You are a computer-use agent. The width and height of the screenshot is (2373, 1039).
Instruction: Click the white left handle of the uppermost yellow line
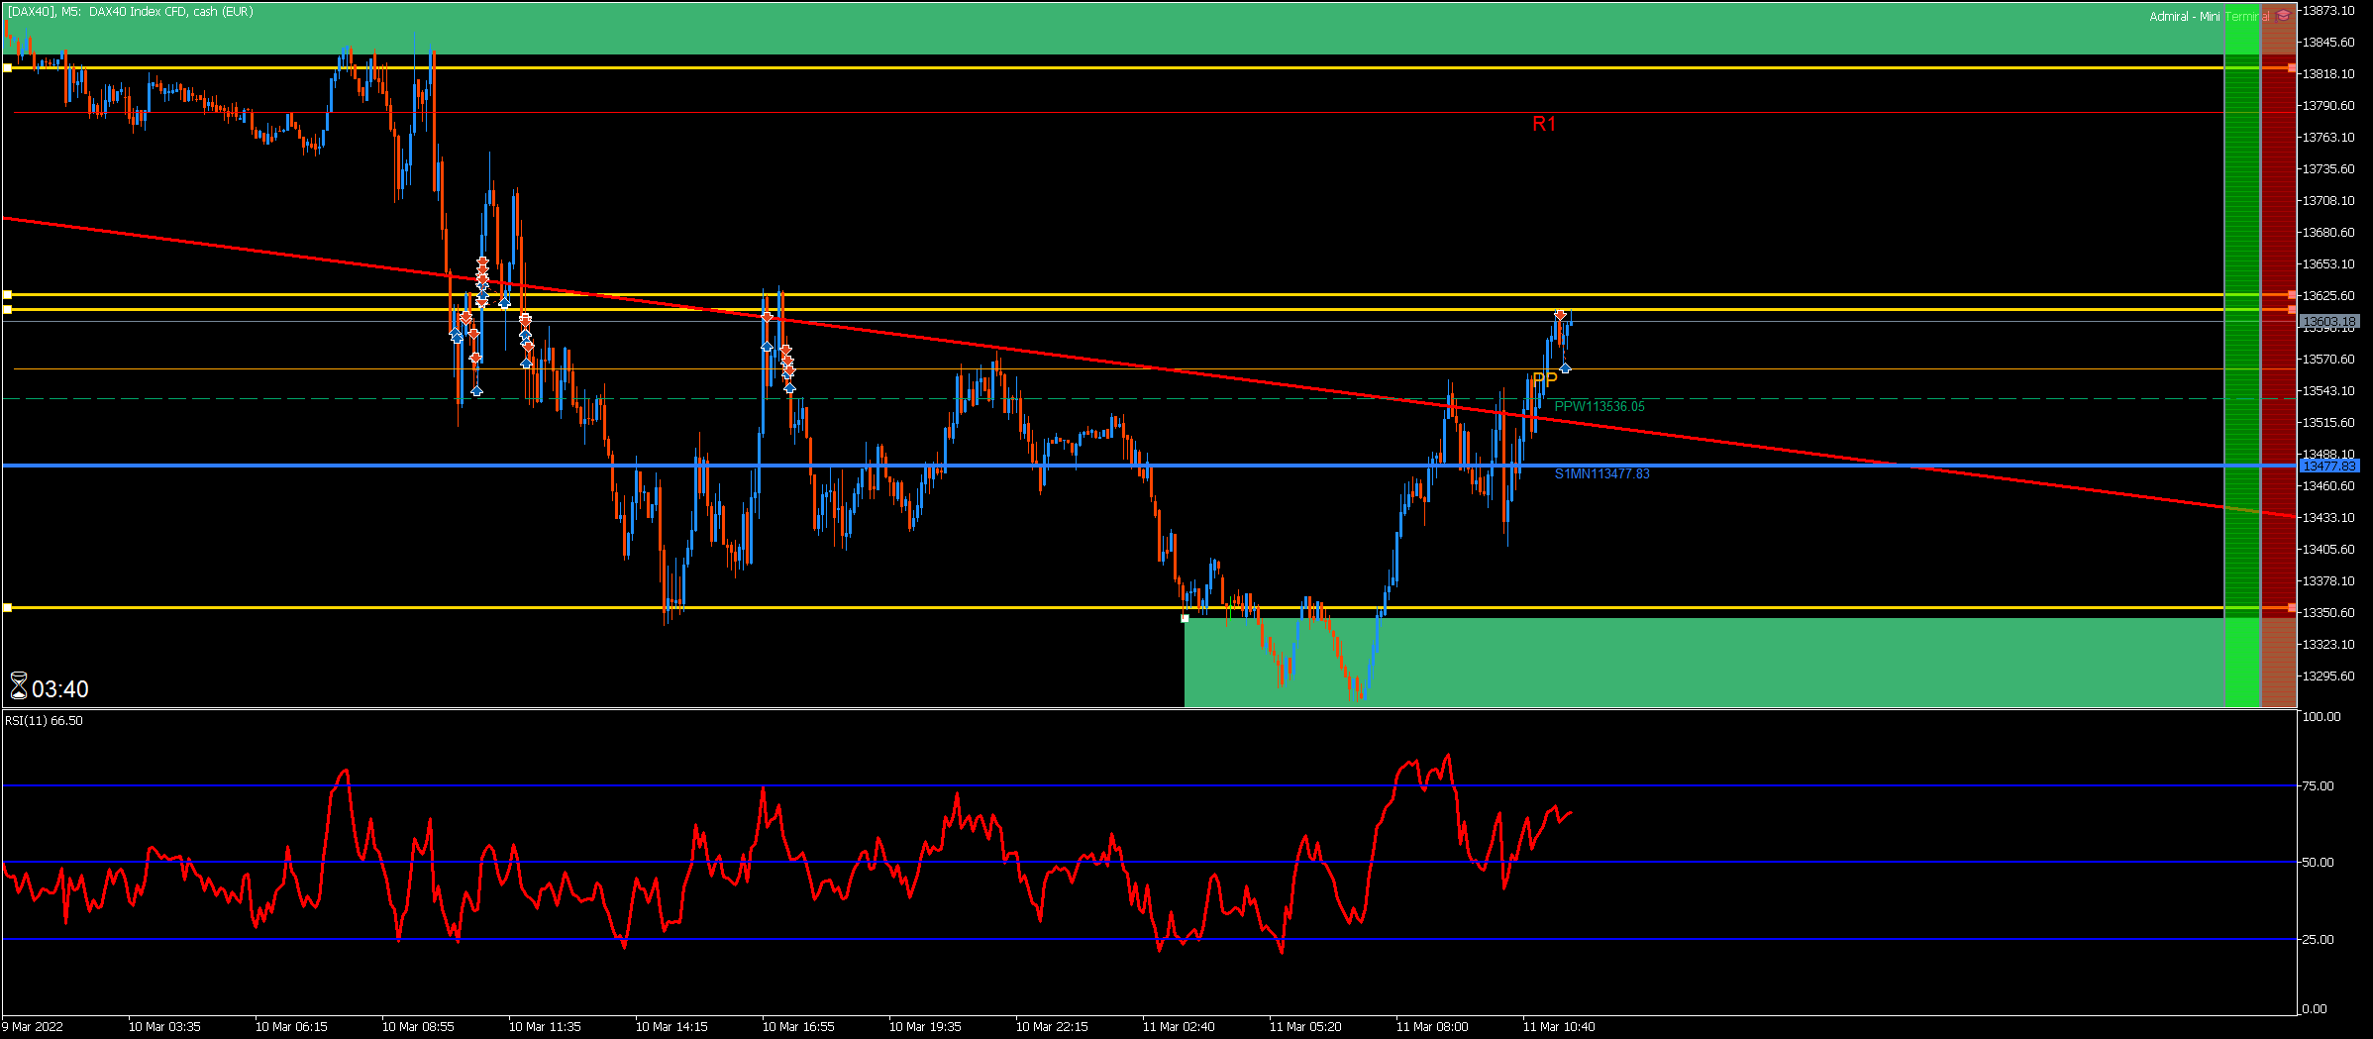point(7,67)
